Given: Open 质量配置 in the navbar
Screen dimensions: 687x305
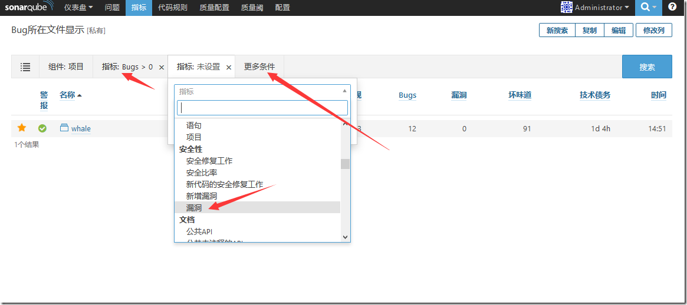Looking at the screenshot, I should tap(213, 8).
